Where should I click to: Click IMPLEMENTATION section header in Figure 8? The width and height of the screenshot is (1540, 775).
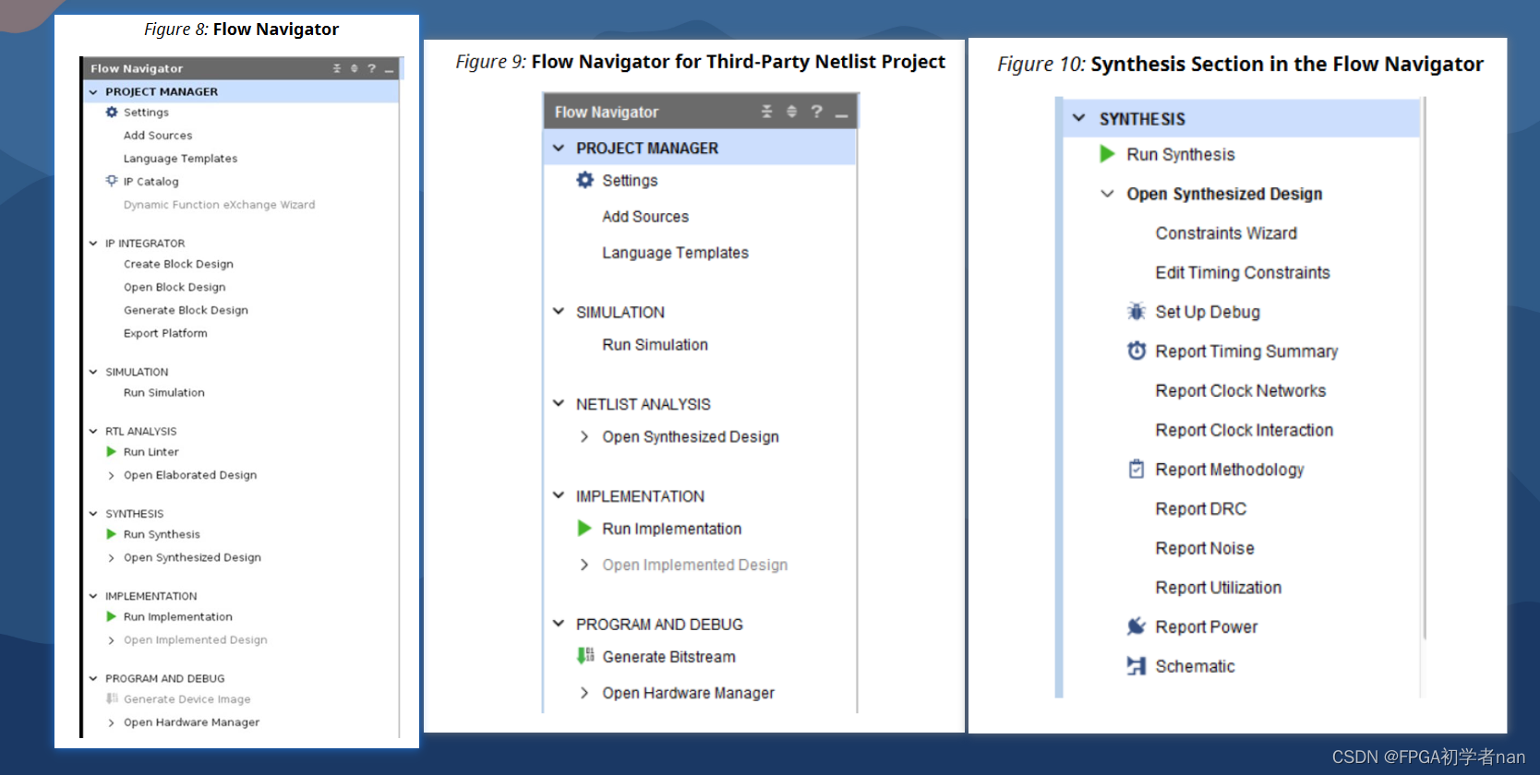[x=150, y=596]
